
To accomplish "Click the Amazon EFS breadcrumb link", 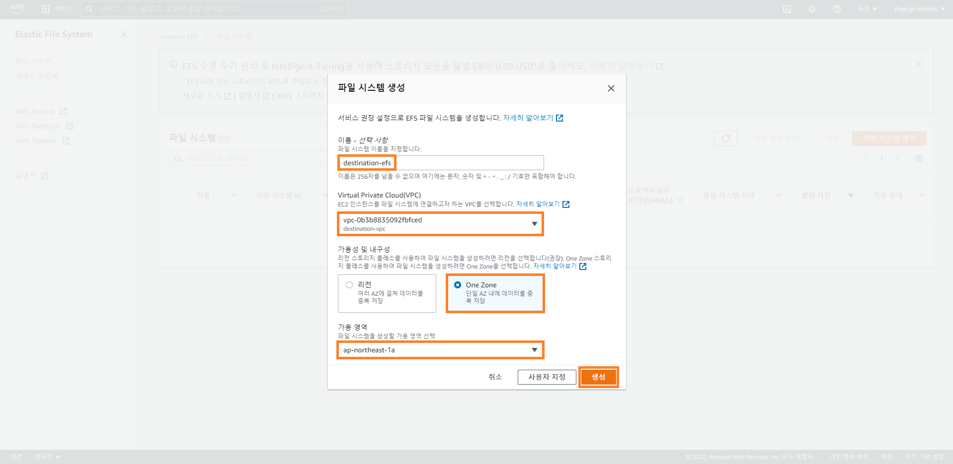I will [178, 37].
